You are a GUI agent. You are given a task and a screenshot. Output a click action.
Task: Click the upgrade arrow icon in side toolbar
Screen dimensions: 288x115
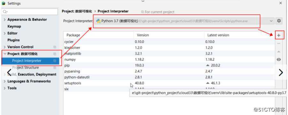(x=279, y=52)
